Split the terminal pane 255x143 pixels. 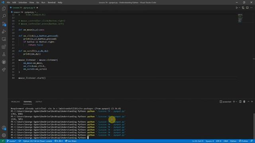coord(240,102)
